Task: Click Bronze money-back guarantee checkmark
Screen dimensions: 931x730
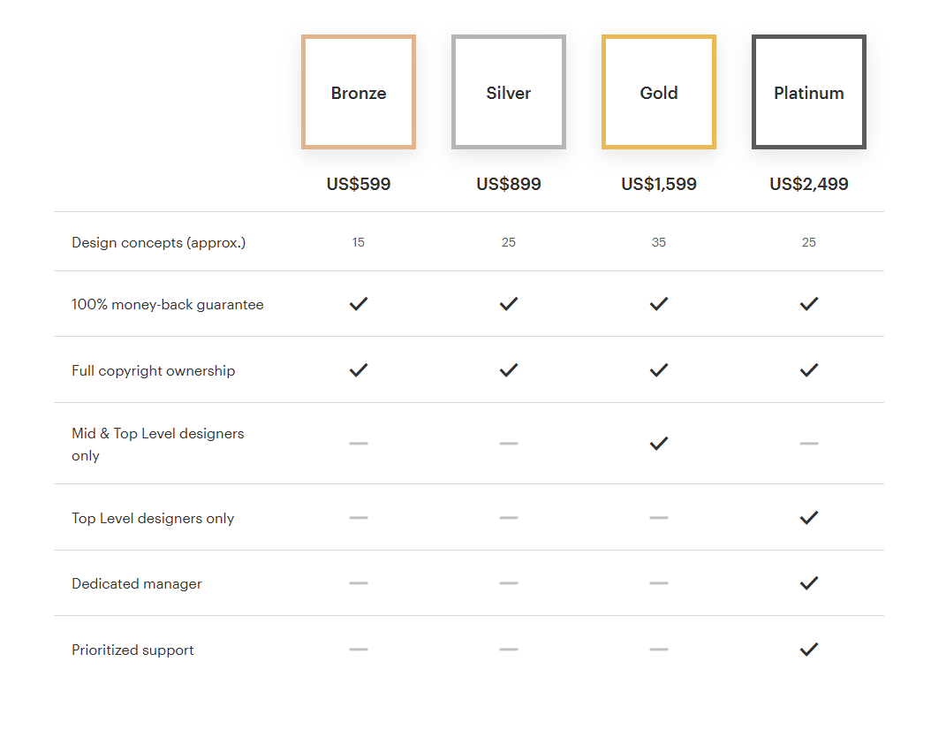Action: [359, 304]
